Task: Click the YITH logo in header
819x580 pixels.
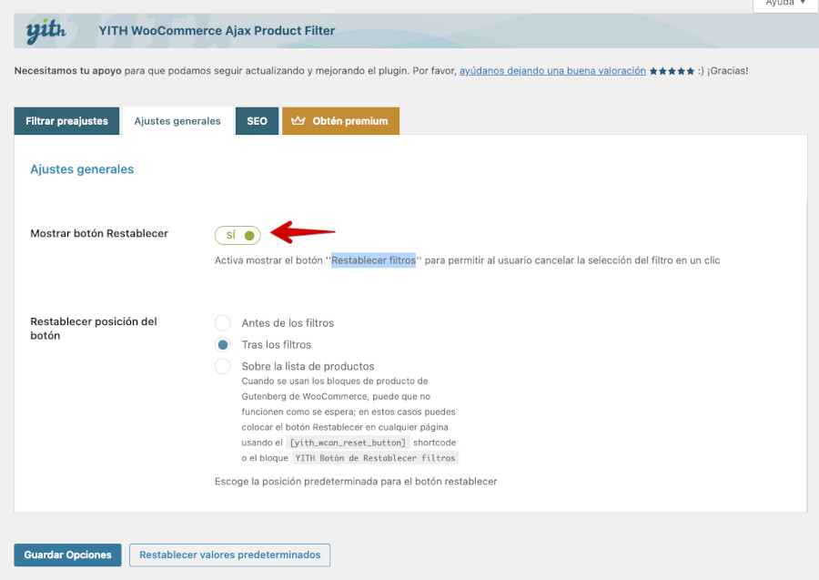Action: coord(45,31)
